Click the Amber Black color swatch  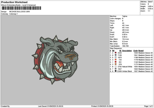click(x=115, y=71)
